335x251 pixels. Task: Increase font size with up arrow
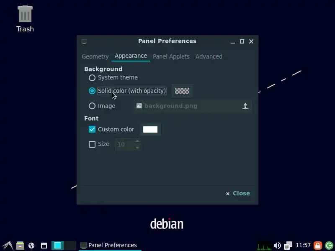click(x=137, y=141)
